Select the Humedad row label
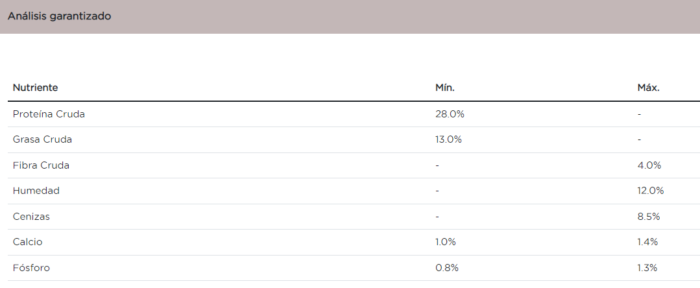Screen dimensions: 700x288 pyautogui.click(x=36, y=191)
